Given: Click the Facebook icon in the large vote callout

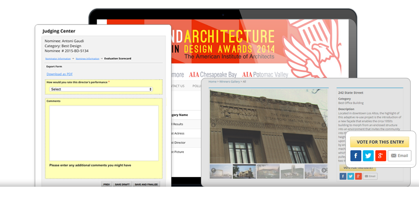Looking at the screenshot, I should (356, 156).
